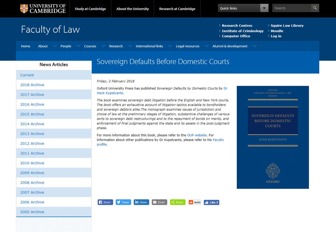
Task: Open the 2015 Archive
Action: (54, 114)
